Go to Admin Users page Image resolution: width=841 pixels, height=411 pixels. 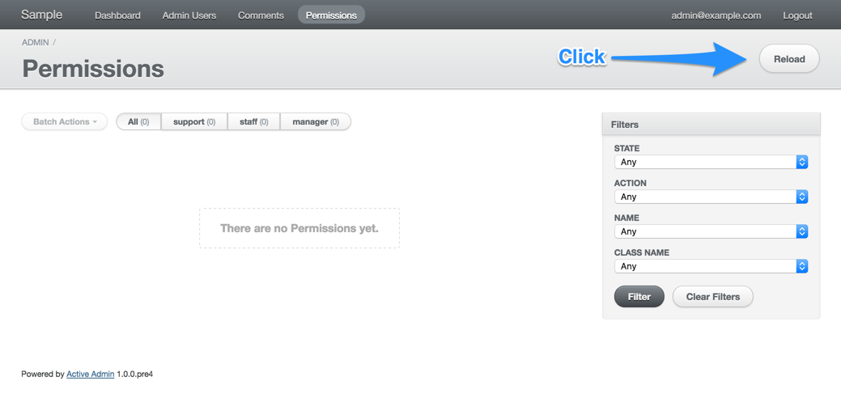[189, 15]
